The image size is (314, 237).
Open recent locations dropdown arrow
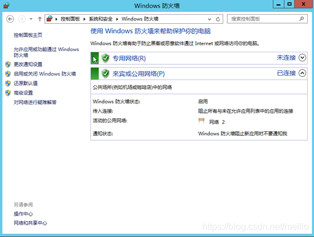click(x=31, y=19)
